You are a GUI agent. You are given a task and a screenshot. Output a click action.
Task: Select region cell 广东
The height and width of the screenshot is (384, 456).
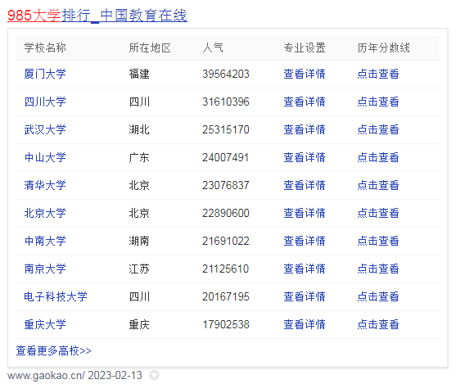coord(139,157)
